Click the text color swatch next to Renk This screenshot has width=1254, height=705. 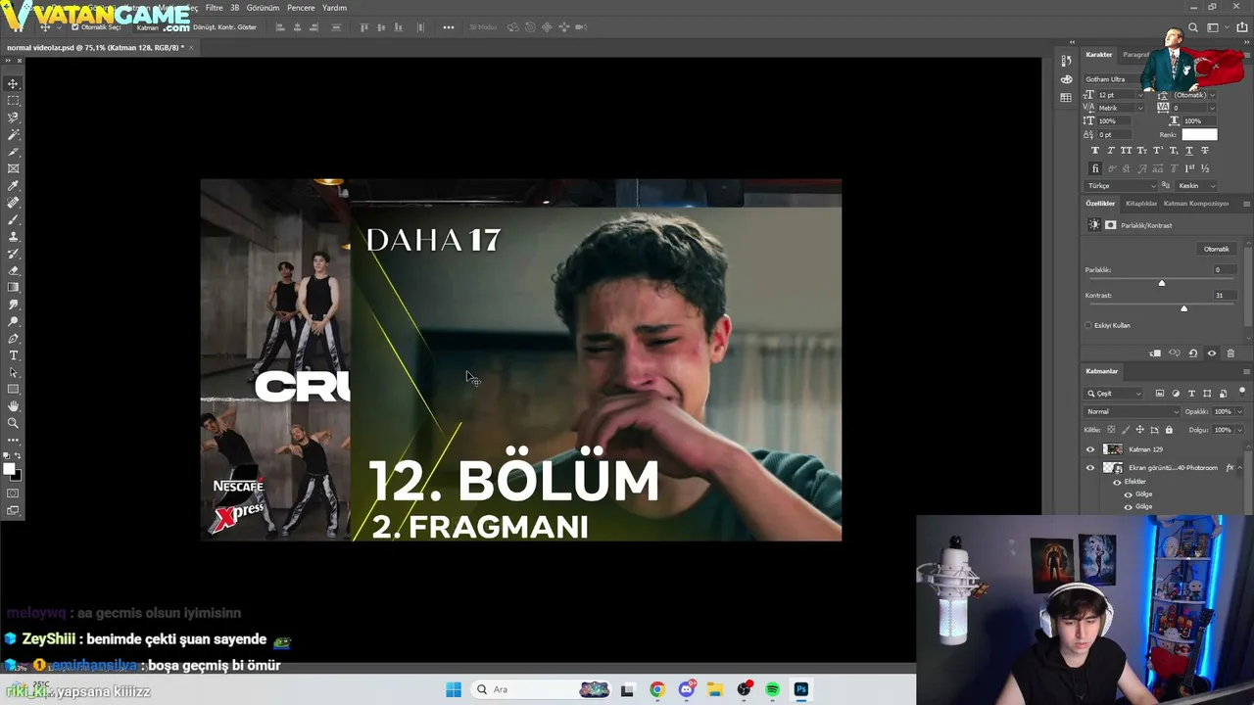click(x=1199, y=134)
